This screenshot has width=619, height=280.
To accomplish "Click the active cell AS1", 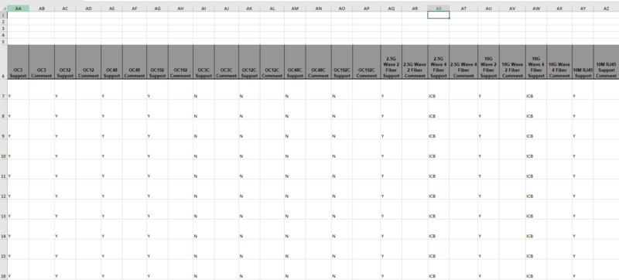I will pyautogui.click(x=439, y=15).
